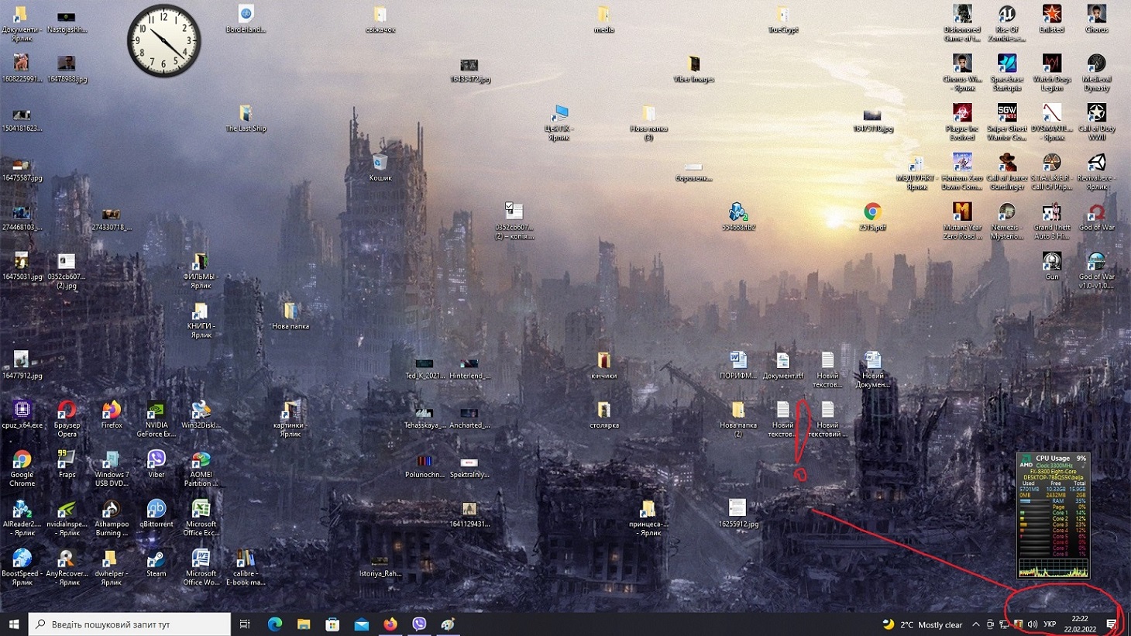Open Task View from the taskbar

point(245,624)
